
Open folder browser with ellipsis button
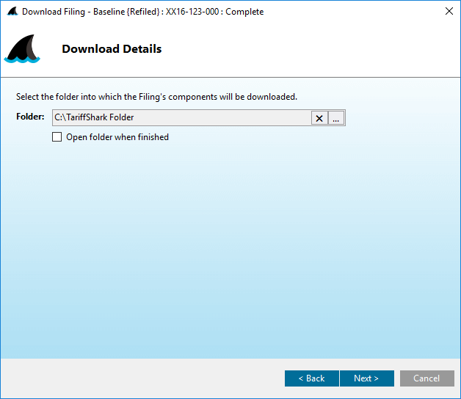[336, 118]
